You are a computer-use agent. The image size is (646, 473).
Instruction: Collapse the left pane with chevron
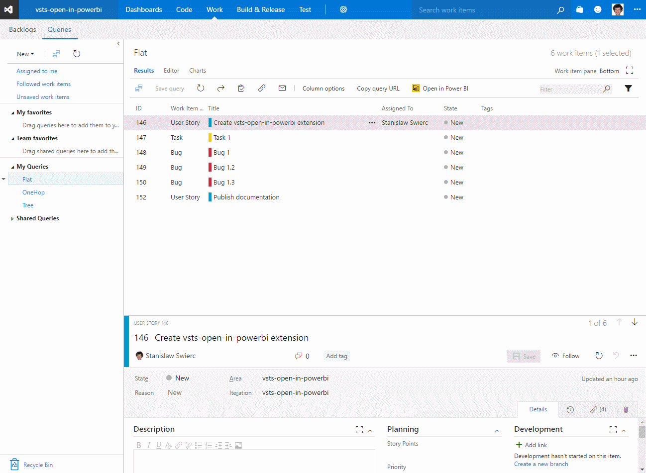click(118, 44)
